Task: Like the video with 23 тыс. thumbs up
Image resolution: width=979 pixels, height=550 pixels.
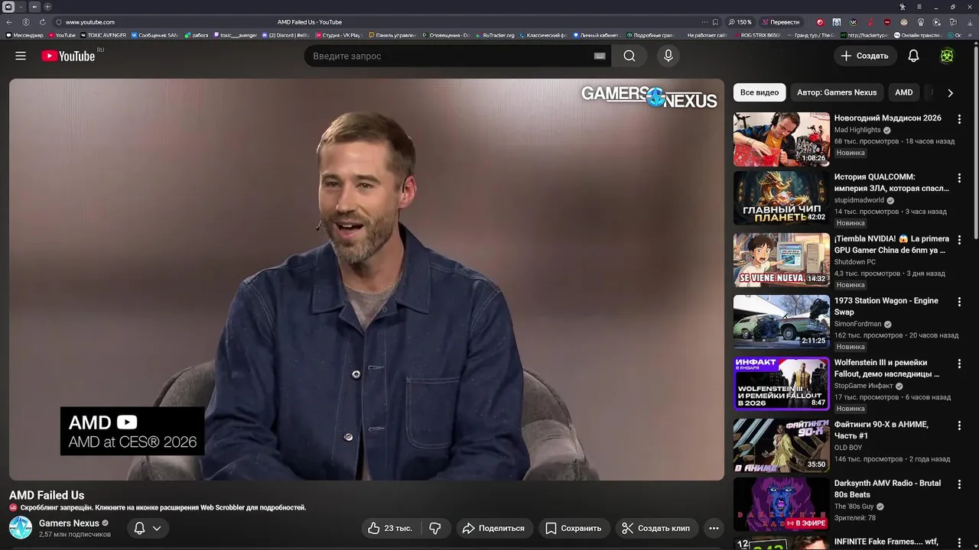Action: [390, 528]
